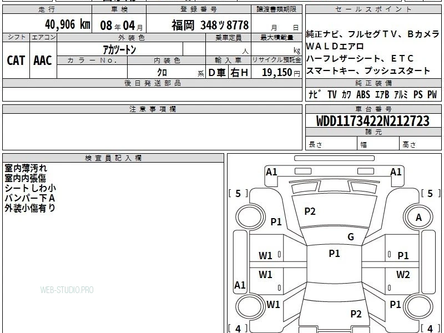This screenshot has width=444, height=333.
Task: Click the カラーNo. header
Action: click(x=92, y=60)
